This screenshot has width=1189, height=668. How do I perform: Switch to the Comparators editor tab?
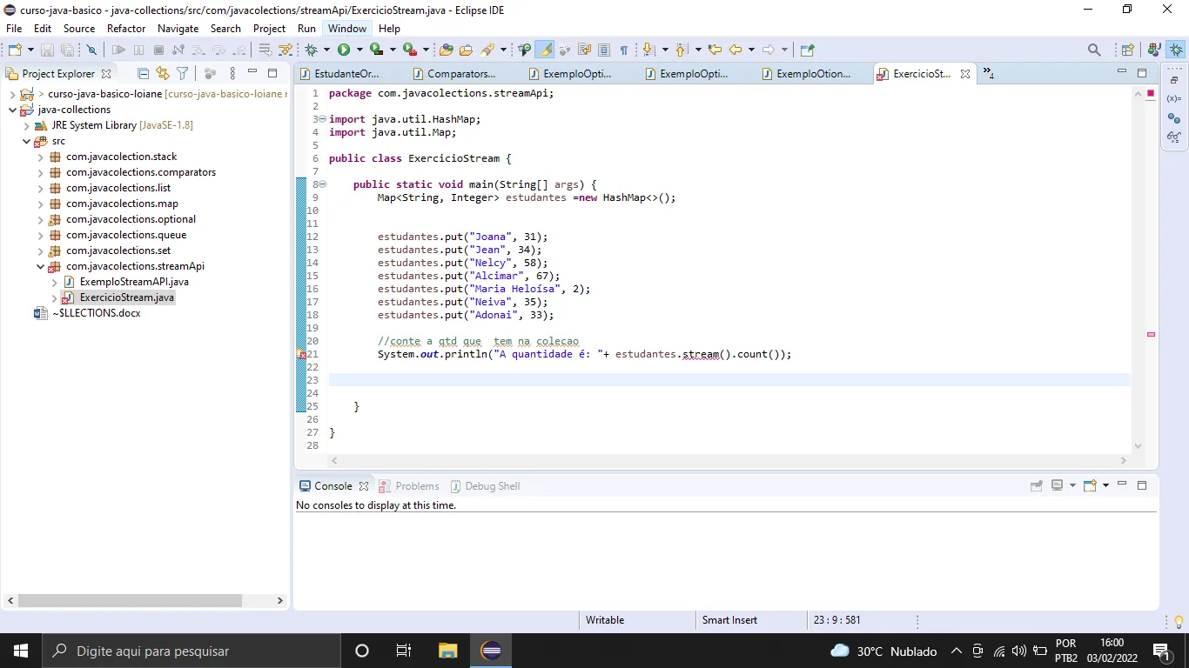click(453, 74)
